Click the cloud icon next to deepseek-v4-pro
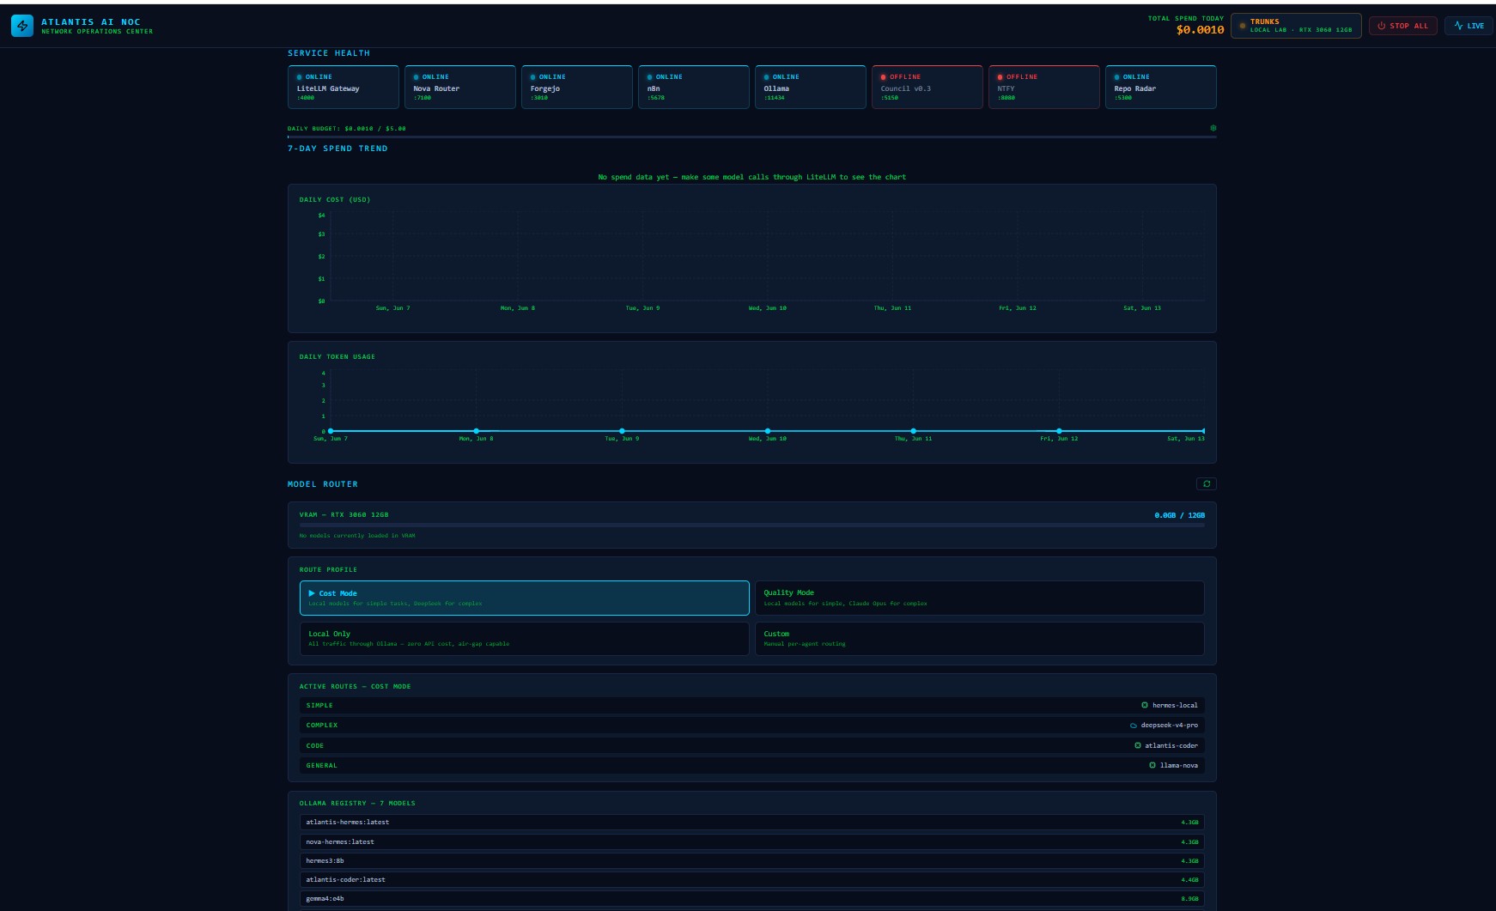The image size is (1496, 911). tap(1134, 726)
